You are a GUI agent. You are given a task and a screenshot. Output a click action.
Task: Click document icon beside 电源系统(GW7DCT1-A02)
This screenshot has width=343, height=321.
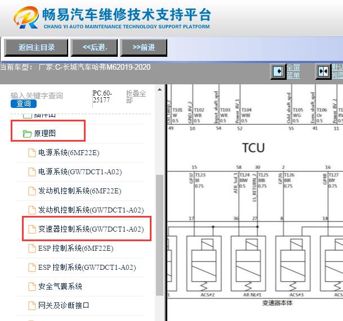[x=32, y=172]
